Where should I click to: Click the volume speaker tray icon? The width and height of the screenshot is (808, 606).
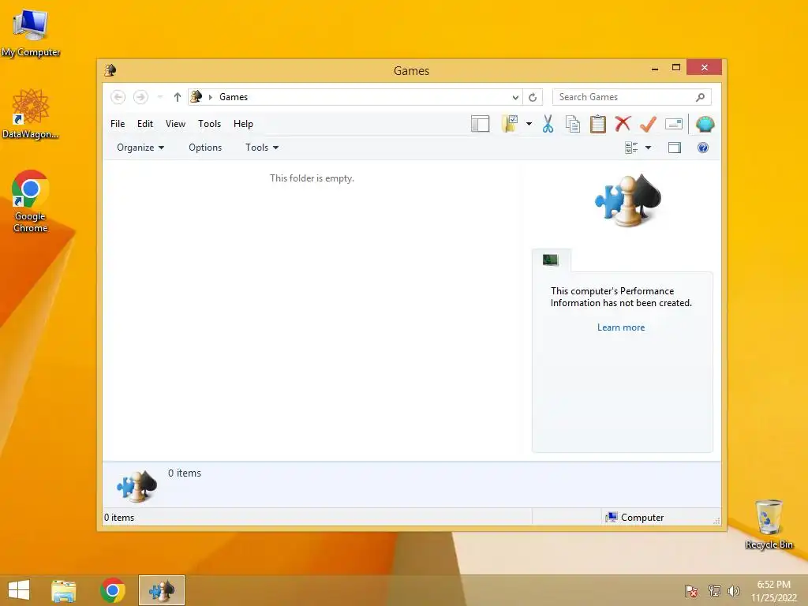[x=733, y=591]
